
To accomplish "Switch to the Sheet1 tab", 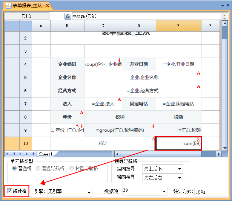I will (46, 154).
